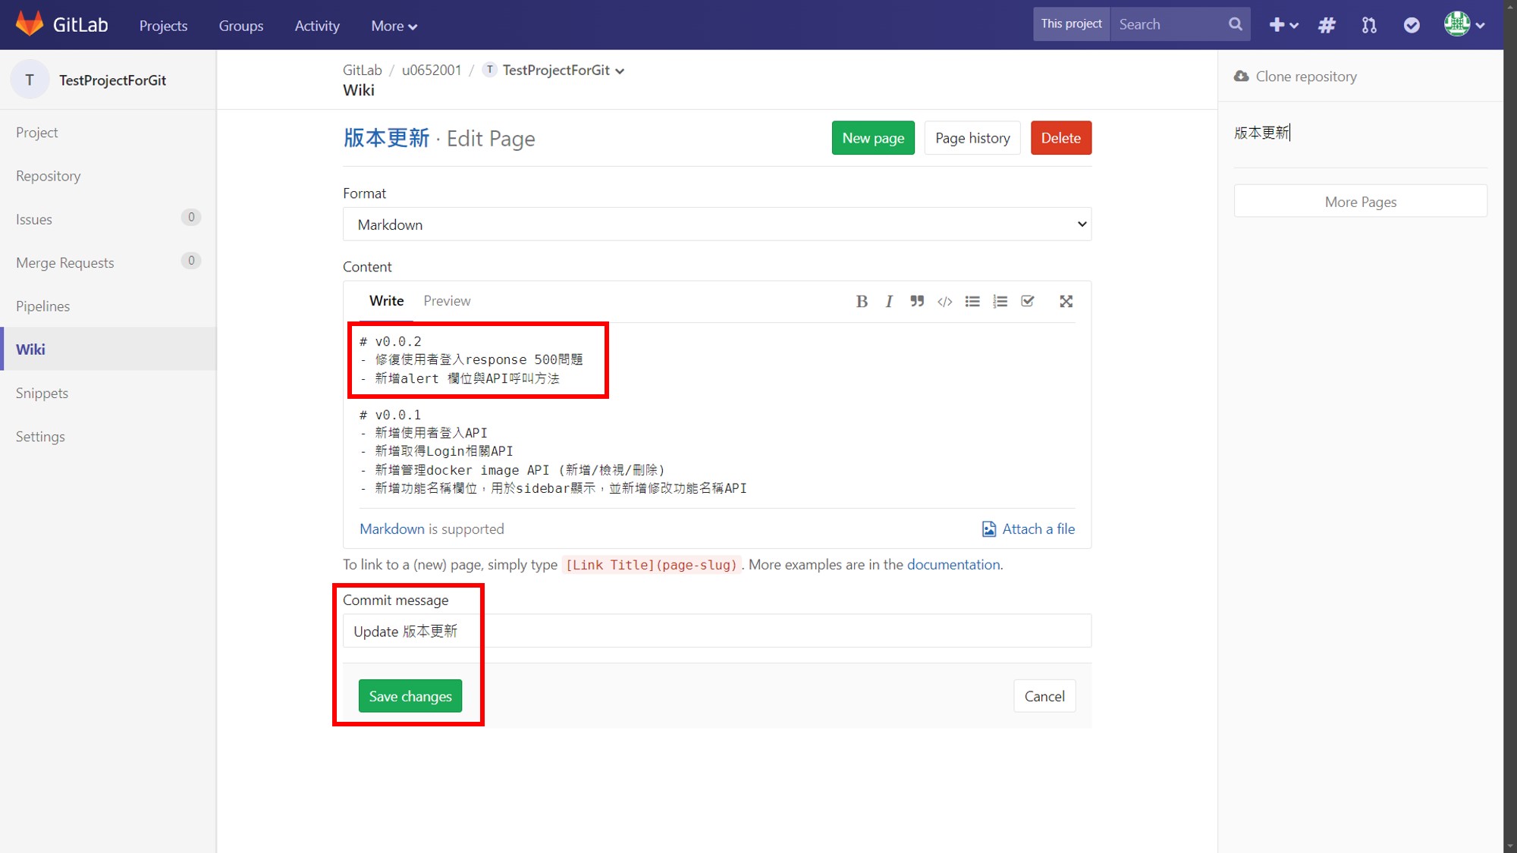Screen dimensions: 1517x853
Task: Switch to the Write tab
Action: pyautogui.click(x=386, y=301)
